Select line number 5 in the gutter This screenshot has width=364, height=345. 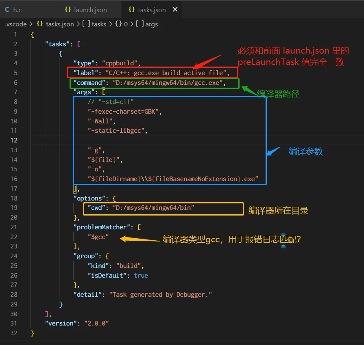tap(15, 73)
